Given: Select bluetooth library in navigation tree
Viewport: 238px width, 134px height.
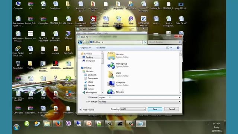Looking at the screenshot, I should [x=90, y=75].
